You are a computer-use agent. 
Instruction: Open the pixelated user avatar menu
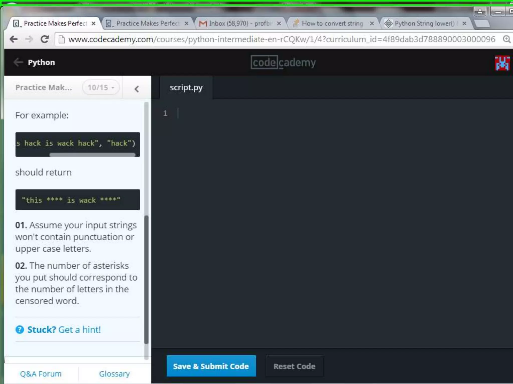(502, 63)
